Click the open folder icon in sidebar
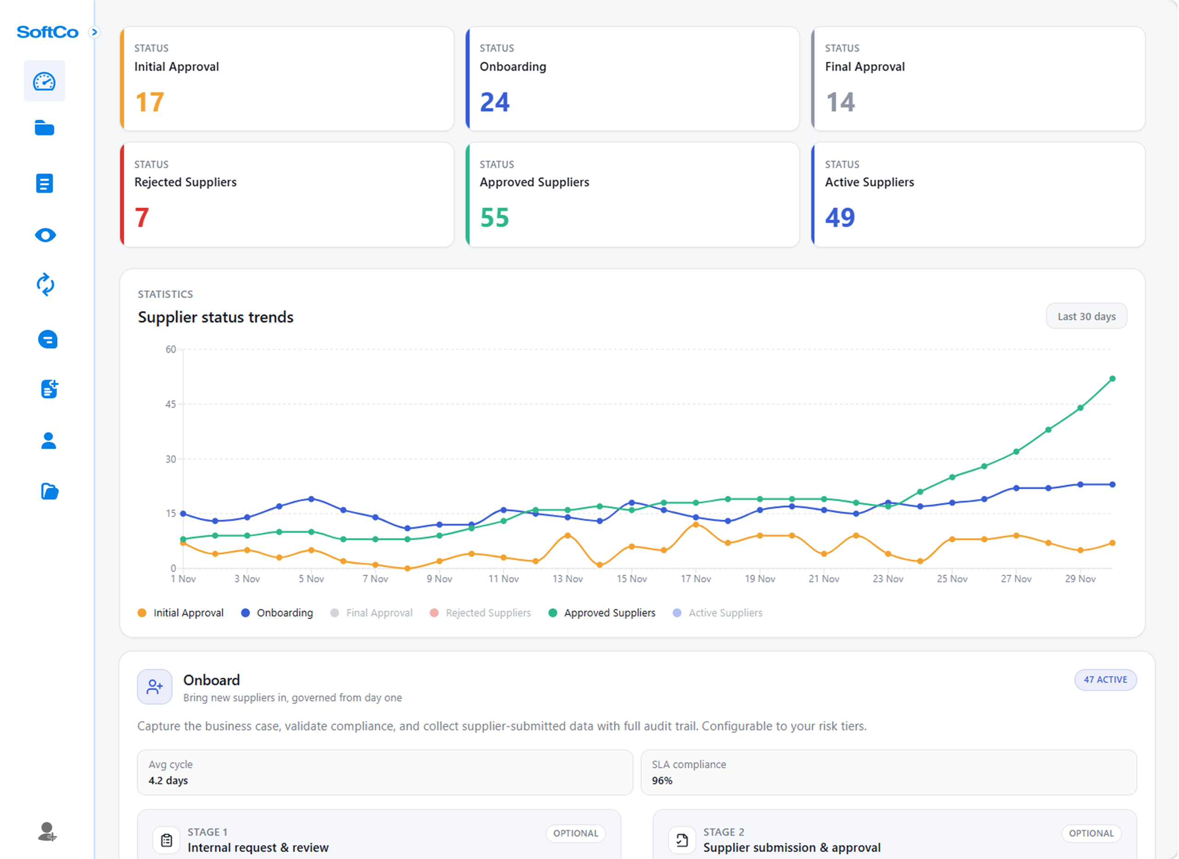 49,491
